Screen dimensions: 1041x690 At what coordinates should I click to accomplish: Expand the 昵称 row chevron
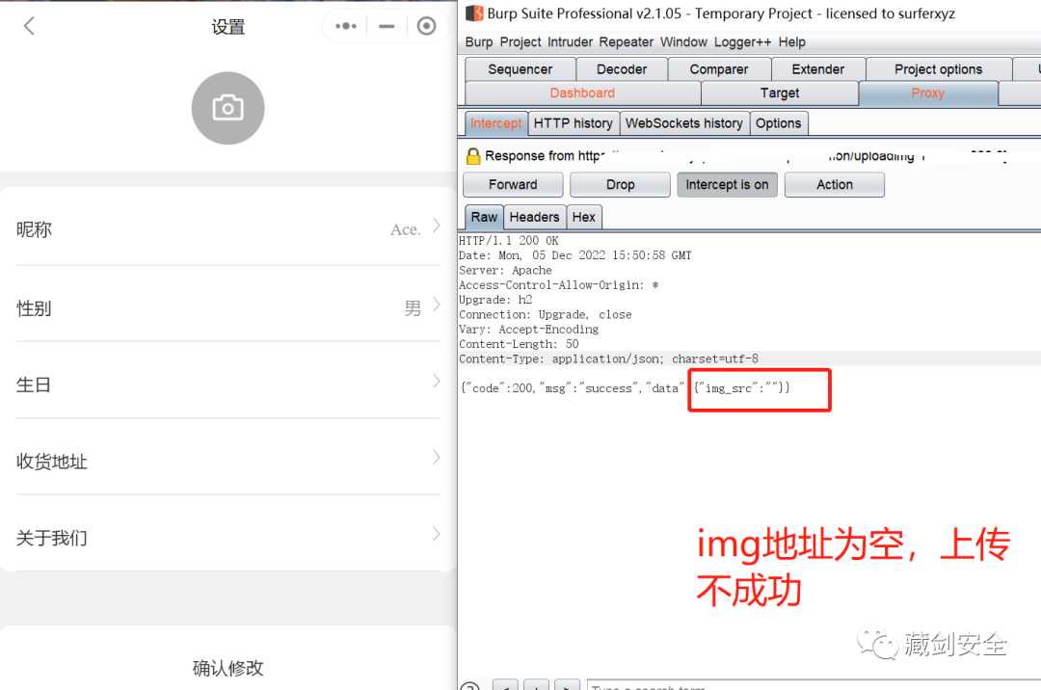coord(437,226)
